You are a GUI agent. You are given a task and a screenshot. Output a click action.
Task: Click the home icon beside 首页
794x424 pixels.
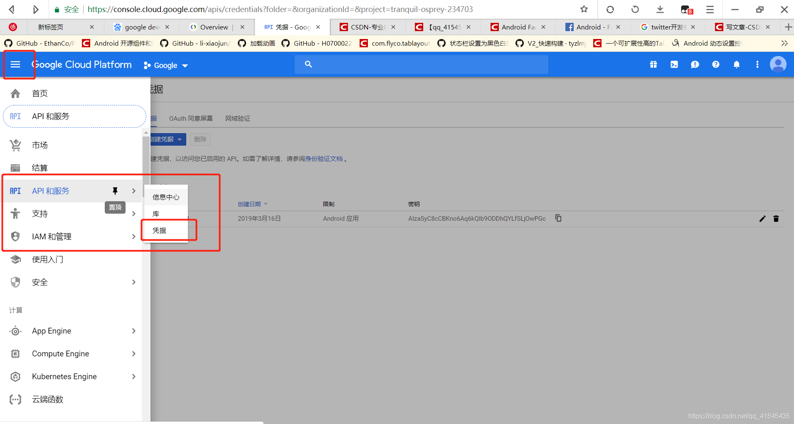(x=15, y=93)
